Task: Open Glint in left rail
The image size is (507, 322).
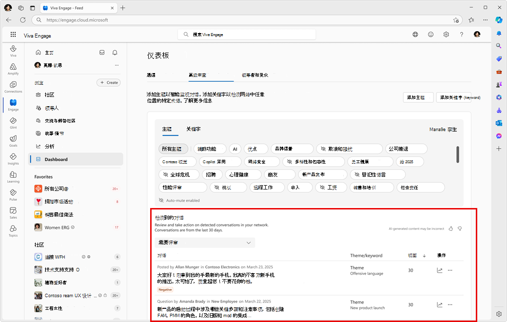Action: pos(13,123)
